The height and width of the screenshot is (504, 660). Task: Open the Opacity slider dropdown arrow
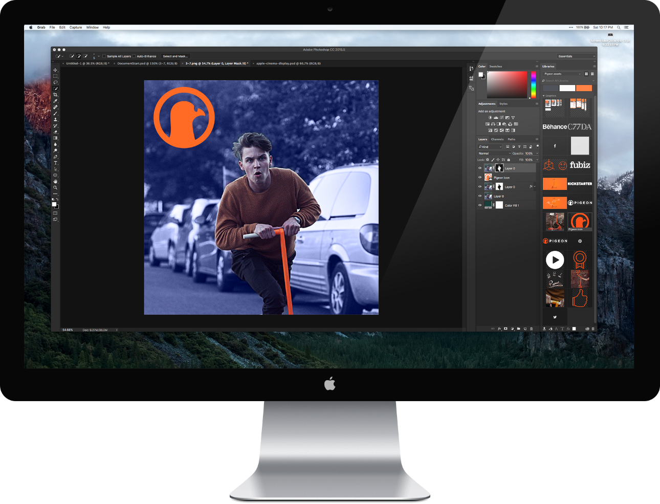tap(537, 154)
